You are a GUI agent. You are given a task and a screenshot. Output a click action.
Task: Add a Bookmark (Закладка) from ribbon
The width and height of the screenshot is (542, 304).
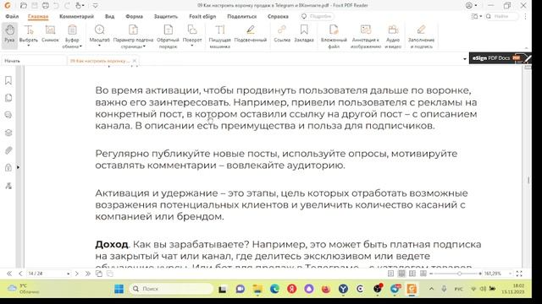pyautogui.click(x=304, y=34)
